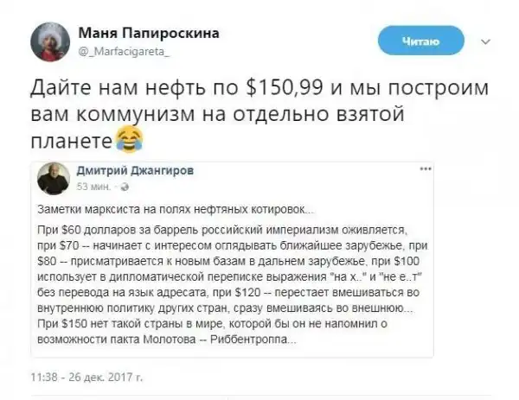
Task: Open the three-dots menu on the Facebook post
Action: point(426,169)
